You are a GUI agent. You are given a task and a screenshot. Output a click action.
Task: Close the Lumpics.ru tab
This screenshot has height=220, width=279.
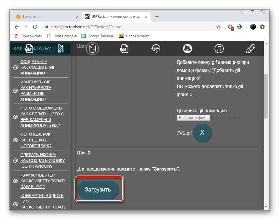pyautogui.click(x=77, y=17)
